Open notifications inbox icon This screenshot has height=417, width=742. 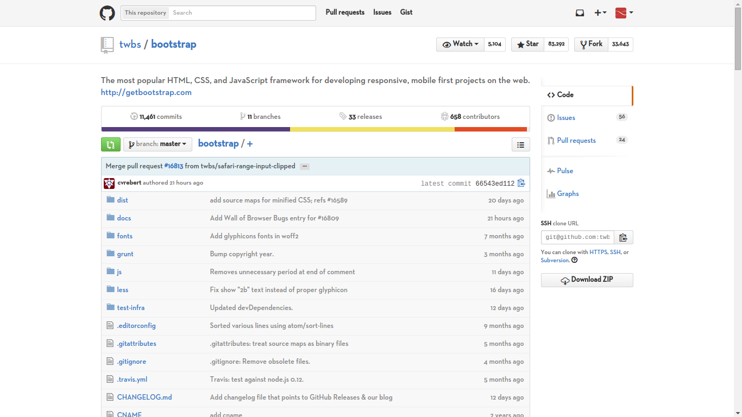[580, 13]
